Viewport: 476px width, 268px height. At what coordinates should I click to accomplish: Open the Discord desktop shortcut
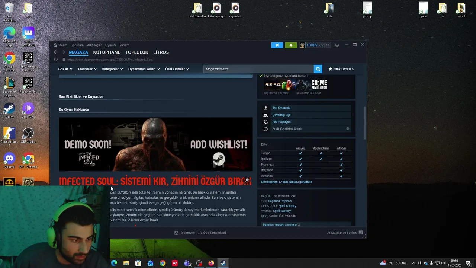[x=9, y=160]
